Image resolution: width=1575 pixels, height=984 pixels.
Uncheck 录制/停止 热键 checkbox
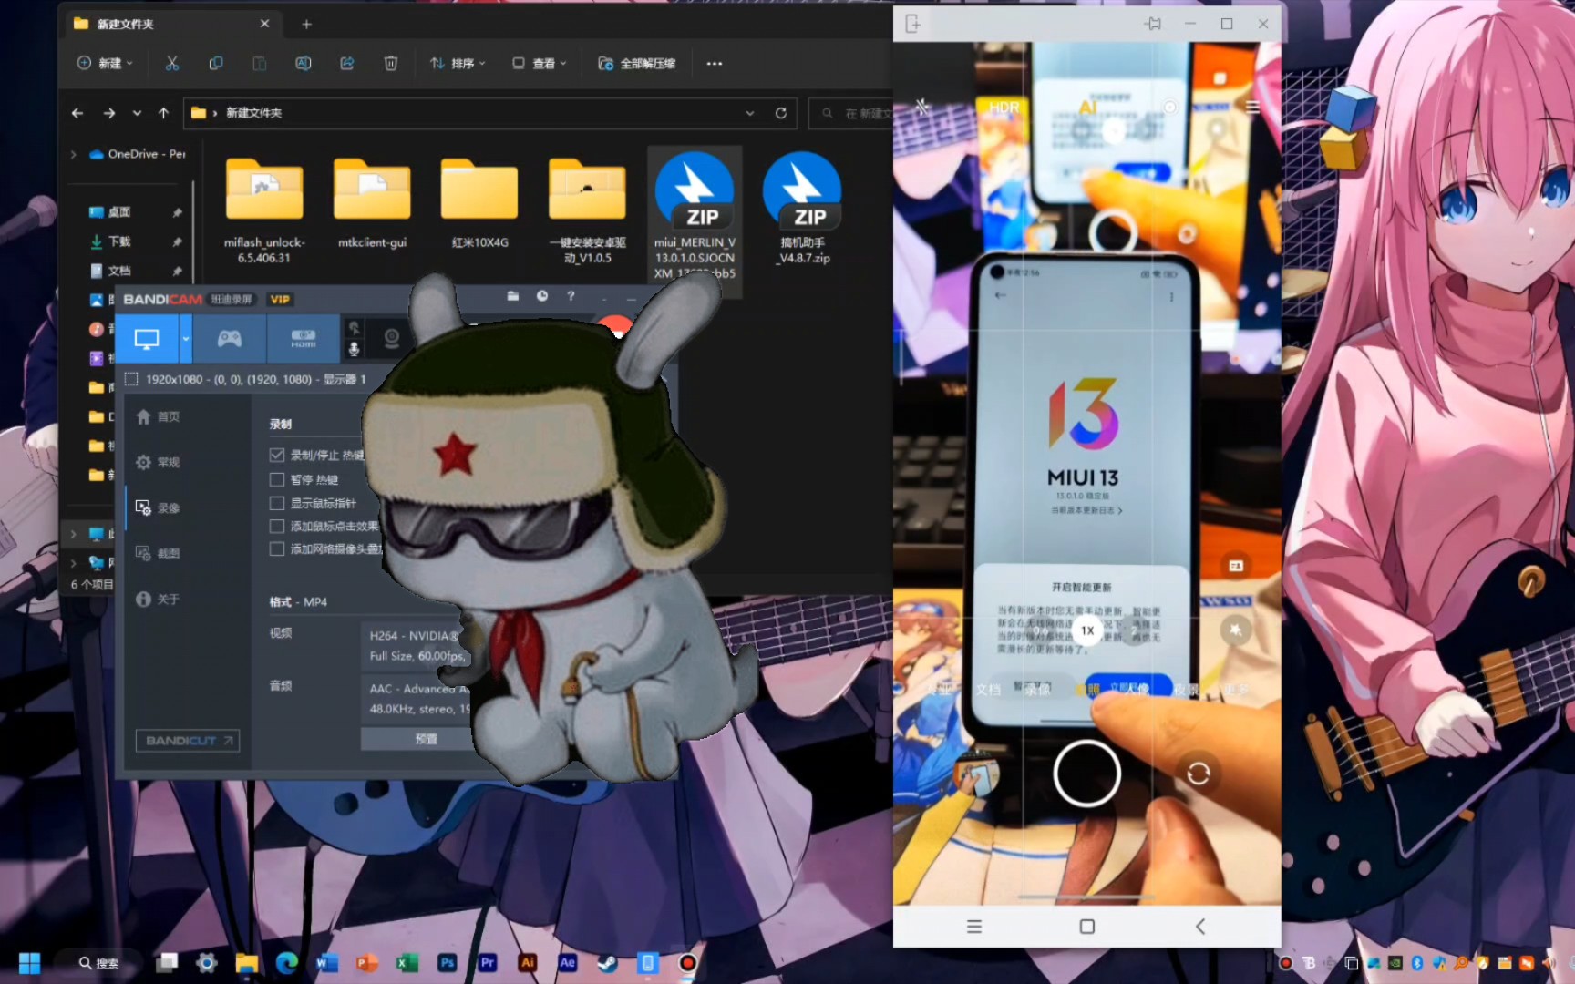pos(277,455)
